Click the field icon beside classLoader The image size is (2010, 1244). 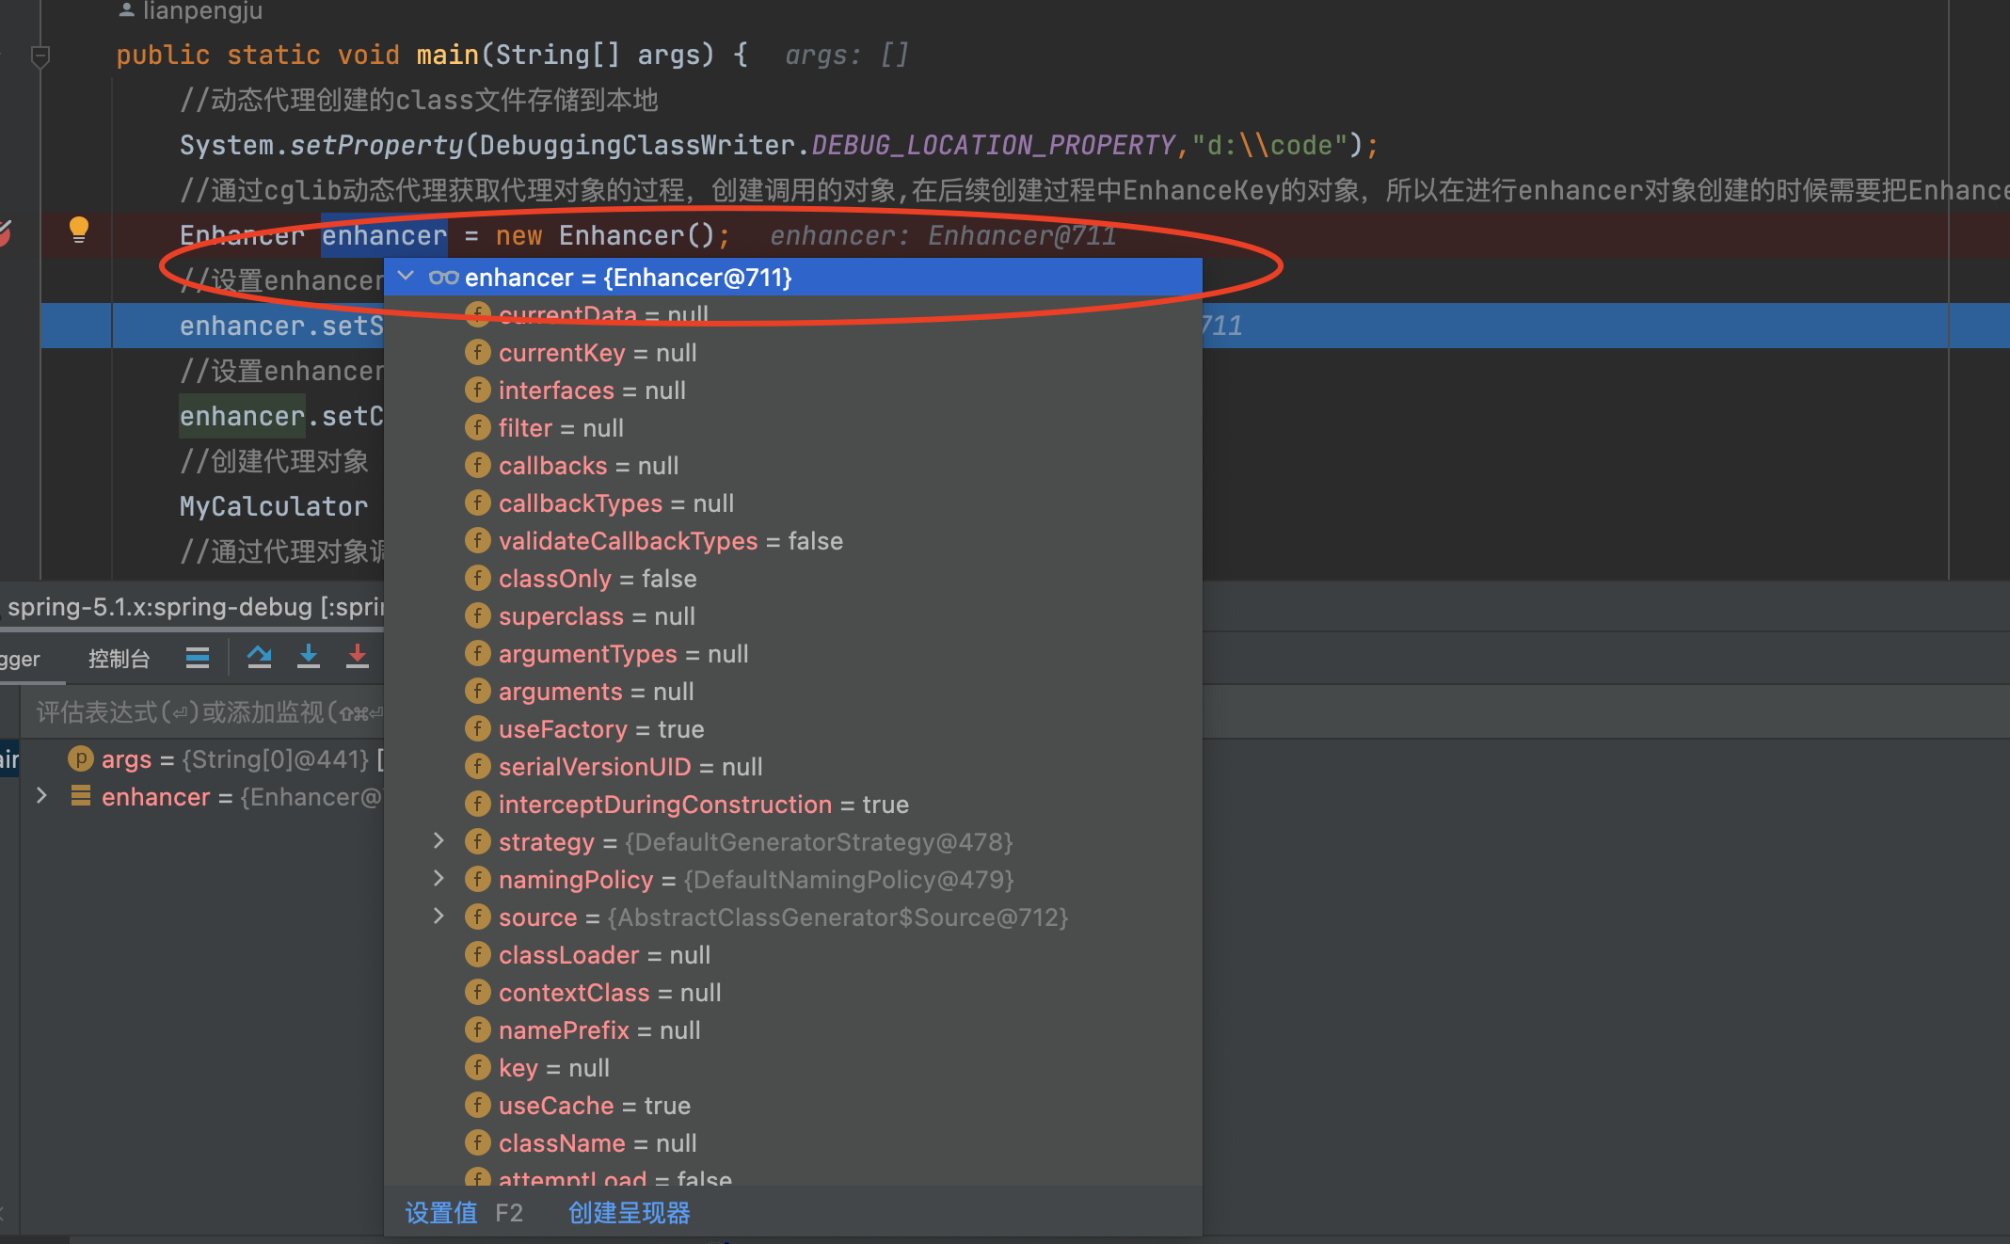point(478,955)
